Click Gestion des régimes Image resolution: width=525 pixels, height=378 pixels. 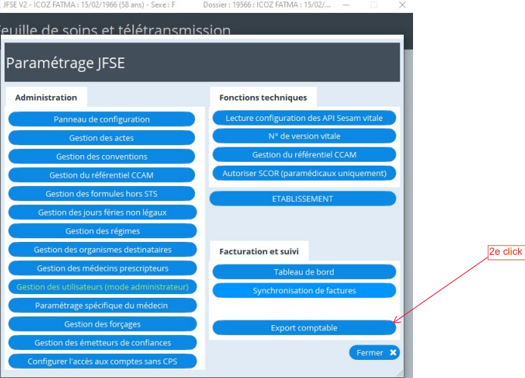pos(101,231)
